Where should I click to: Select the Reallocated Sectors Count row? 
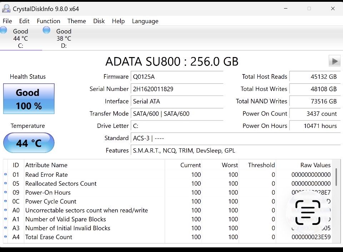[61, 184]
